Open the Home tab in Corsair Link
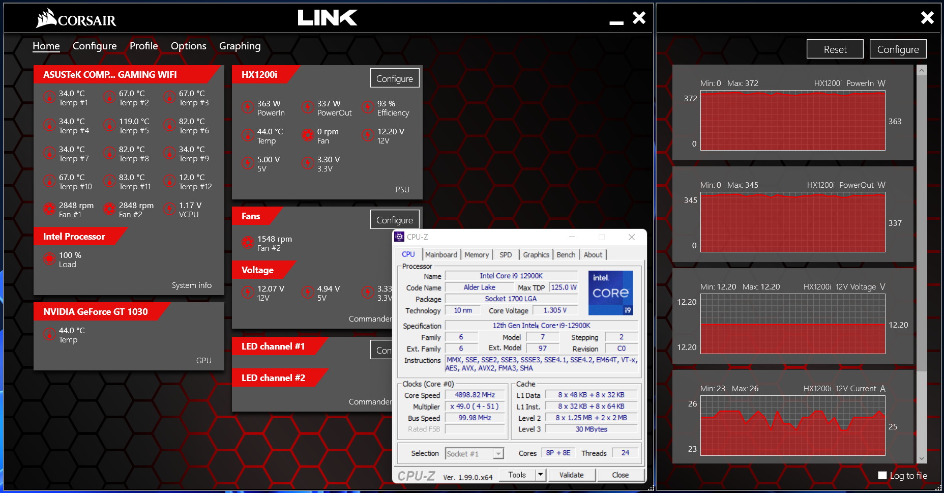Screen dimensions: 944x493 click(46, 46)
